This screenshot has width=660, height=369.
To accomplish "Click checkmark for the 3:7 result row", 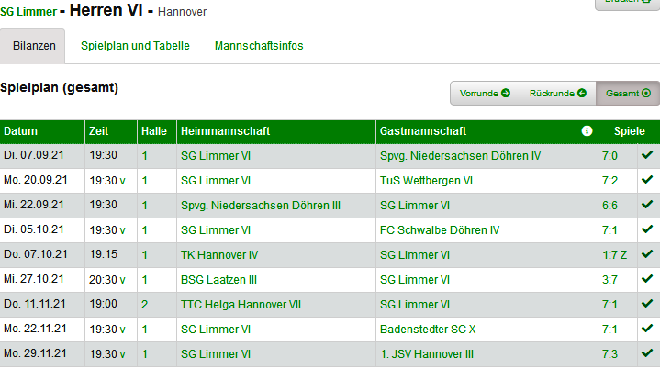I will (x=648, y=279).
